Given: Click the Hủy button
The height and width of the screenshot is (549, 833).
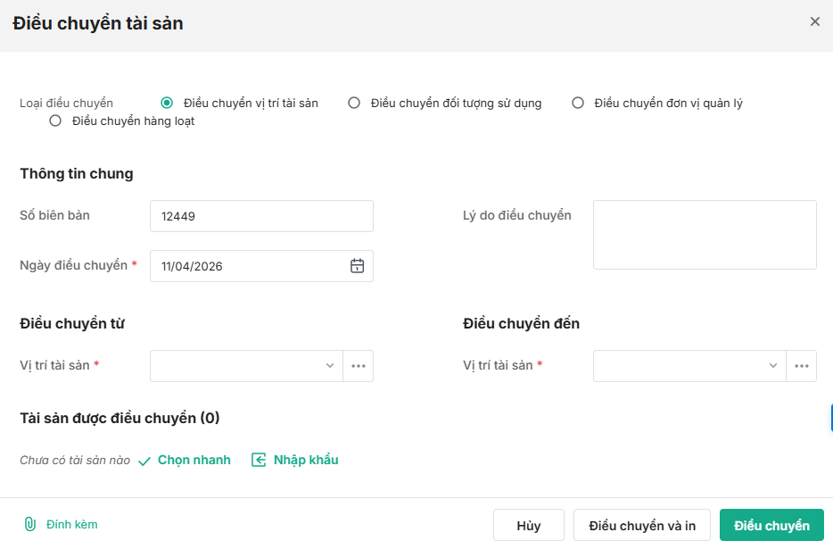Looking at the screenshot, I should click(528, 525).
